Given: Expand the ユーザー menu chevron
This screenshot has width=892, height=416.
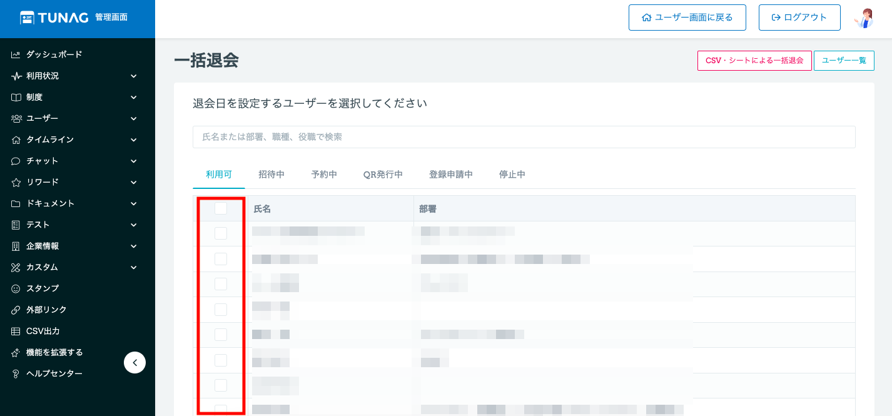Looking at the screenshot, I should pyautogui.click(x=133, y=118).
